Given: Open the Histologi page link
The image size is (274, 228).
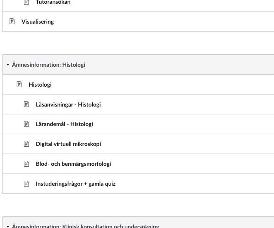Looking at the screenshot, I should tap(40, 85).
